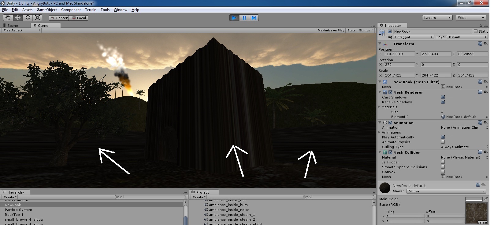
Task: Open the Shader dropdown
Action: coord(446,191)
